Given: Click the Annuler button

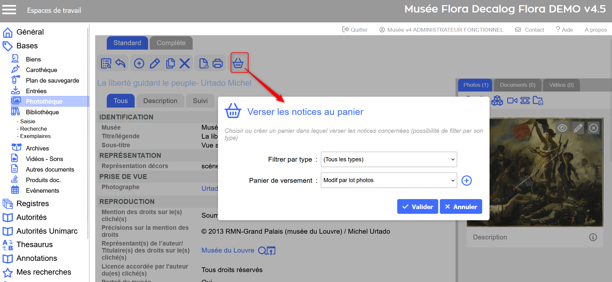Looking at the screenshot, I should tap(461, 207).
